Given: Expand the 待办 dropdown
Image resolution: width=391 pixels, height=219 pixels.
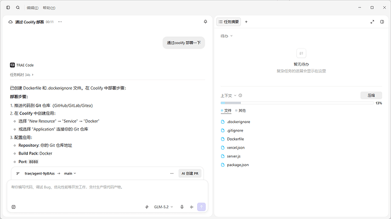Looking at the screenshot, I should (227, 36).
